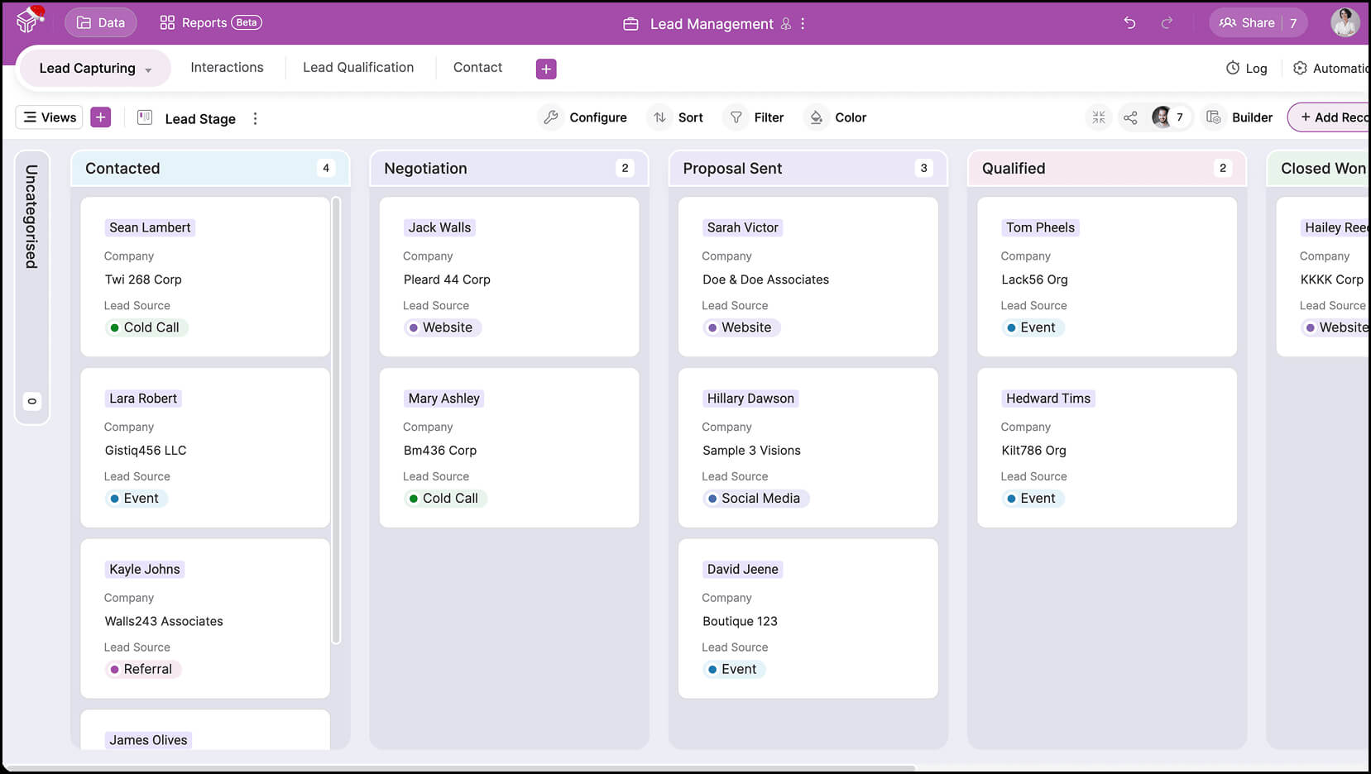The width and height of the screenshot is (1371, 774).
Task: Open the Lead Capturing tab dropdown
Action: (x=148, y=70)
